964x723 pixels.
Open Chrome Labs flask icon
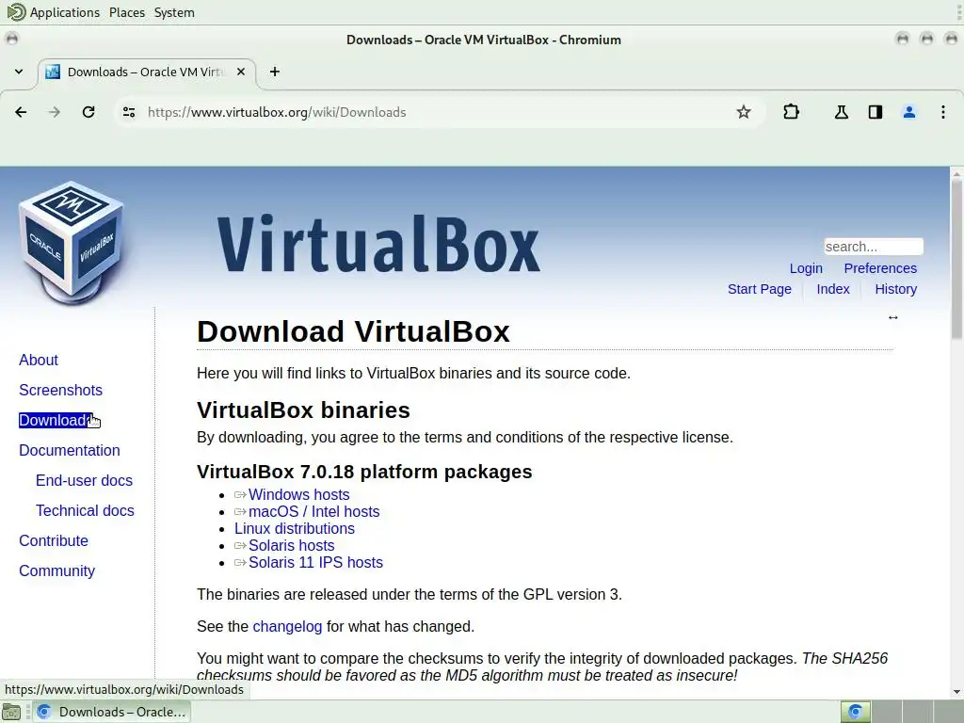pos(841,112)
